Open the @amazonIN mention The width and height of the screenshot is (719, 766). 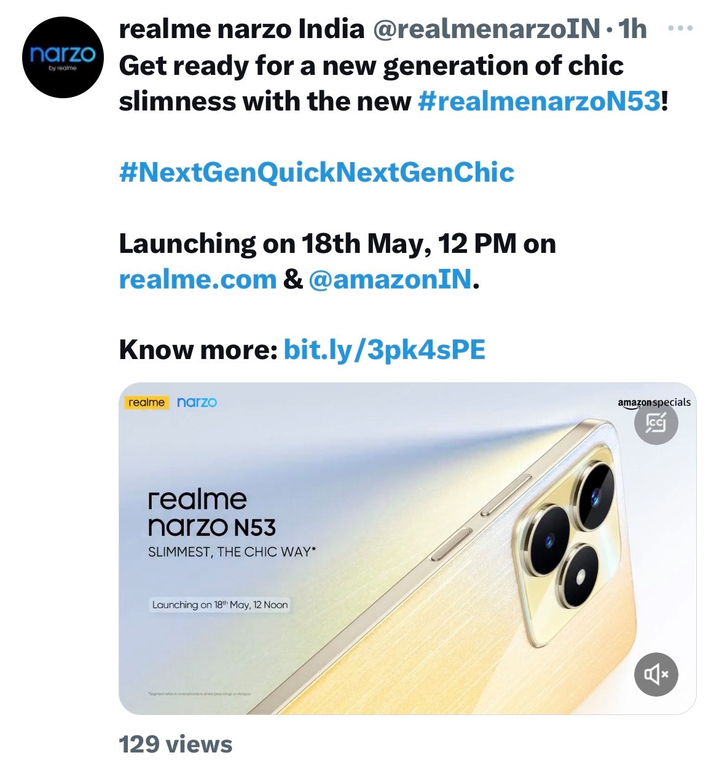point(390,279)
